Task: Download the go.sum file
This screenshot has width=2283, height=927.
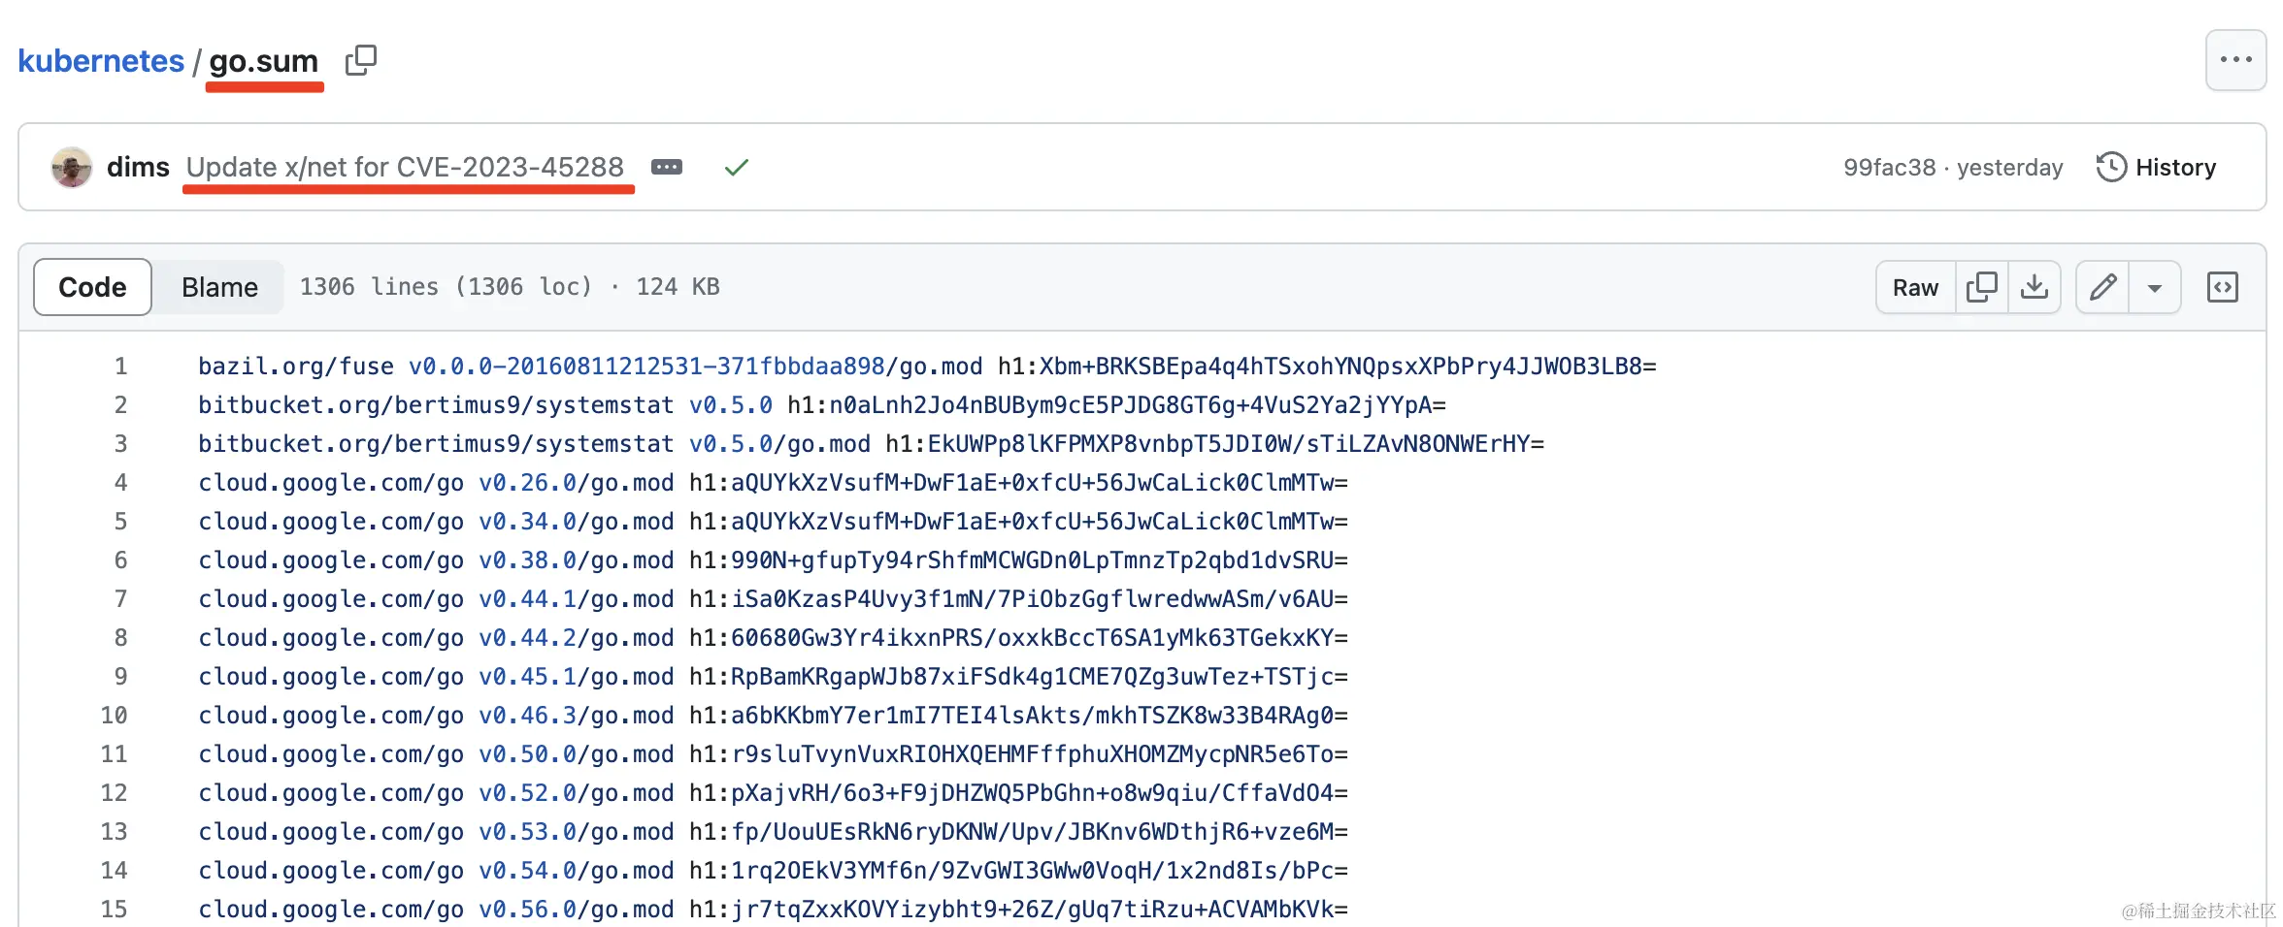Action: [2035, 286]
